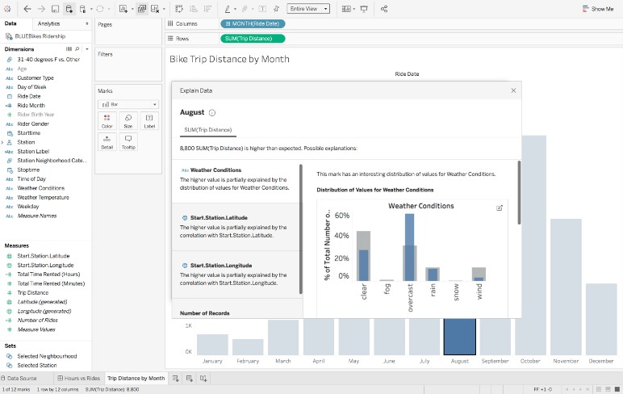Open the Dimensions pane dropdown menu arrow
This screenshot has width=623, height=394.
point(87,49)
